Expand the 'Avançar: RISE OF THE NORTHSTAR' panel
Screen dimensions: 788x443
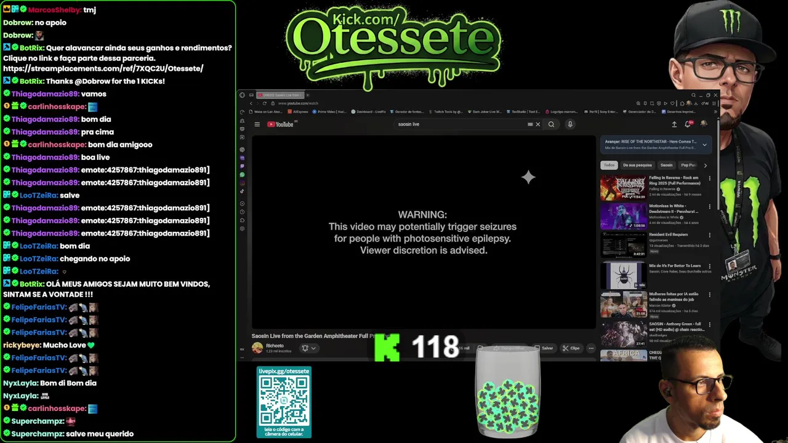(x=704, y=145)
